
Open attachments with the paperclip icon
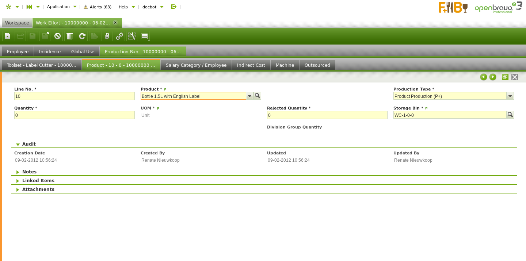coord(107,36)
